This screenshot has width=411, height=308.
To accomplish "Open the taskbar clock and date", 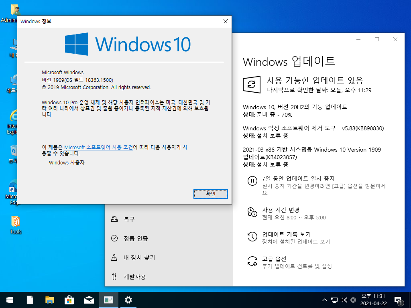I will click(x=373, y=300).
